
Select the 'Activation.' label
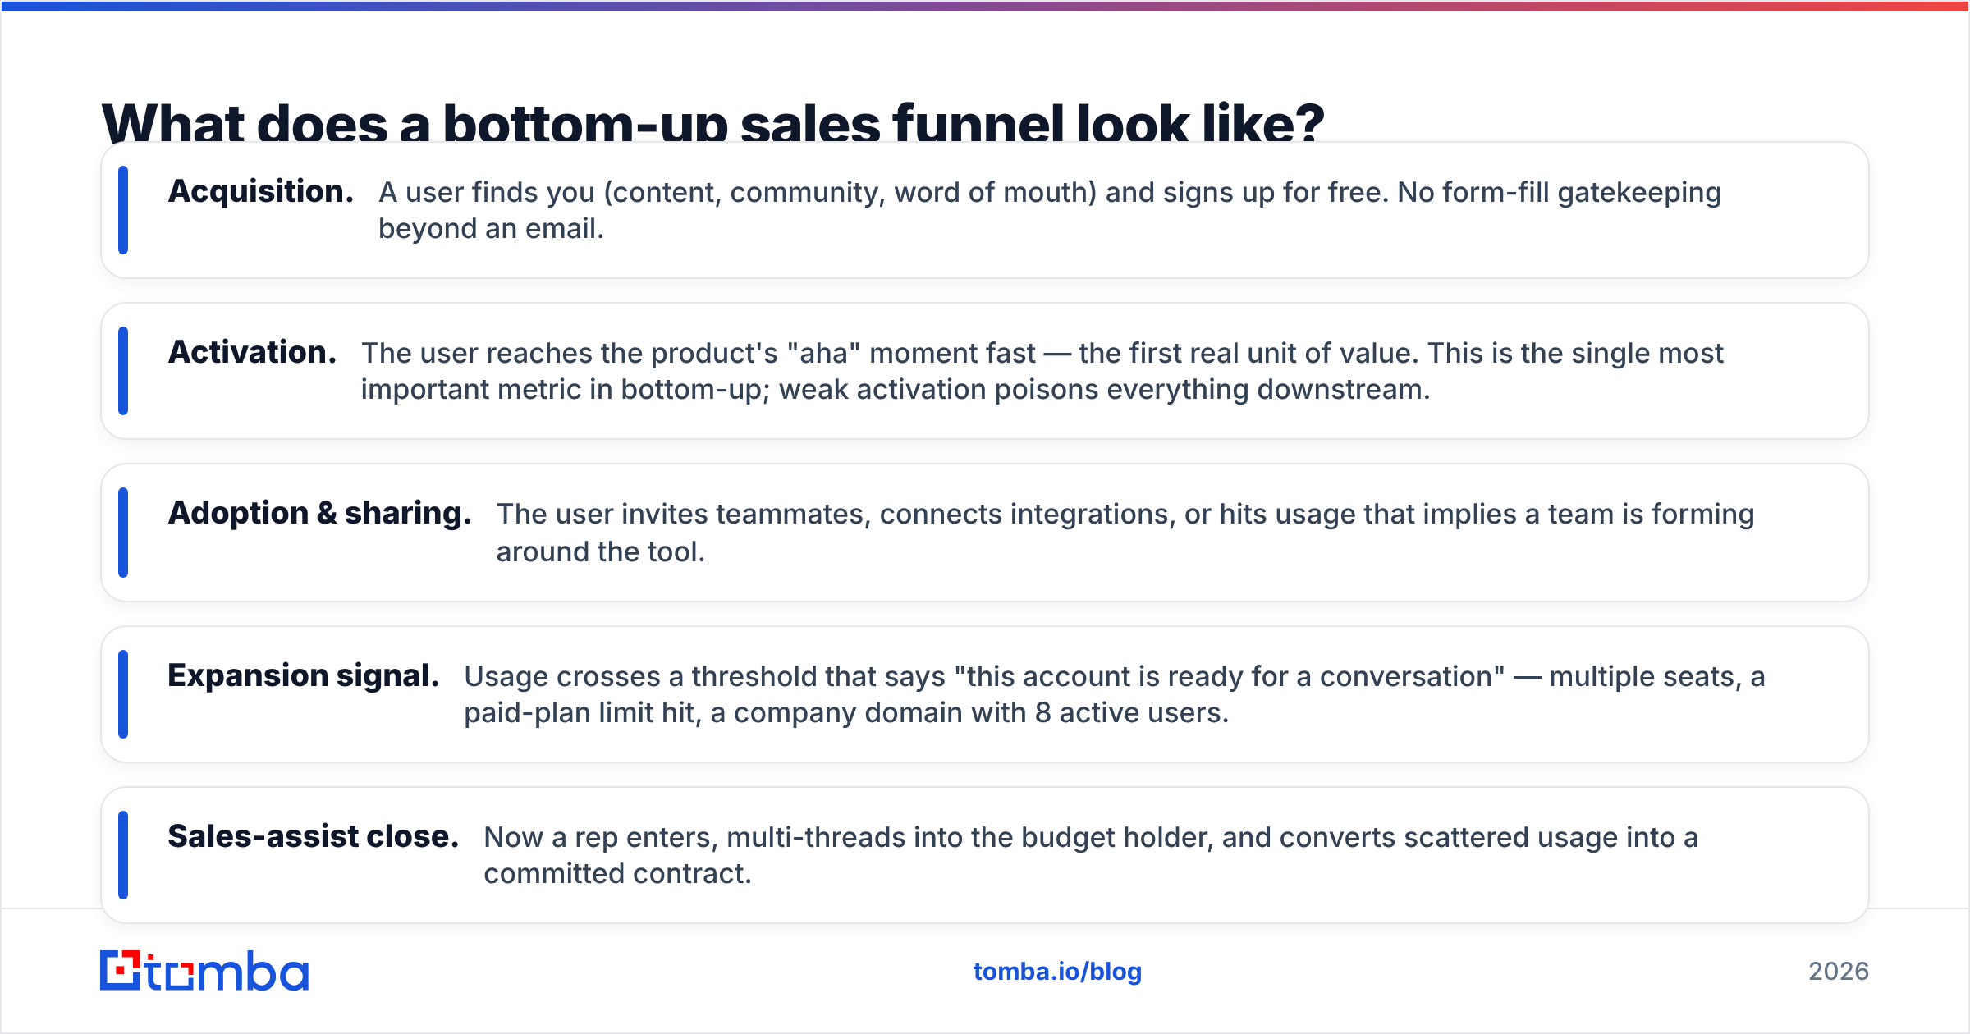[x=252, y=352]
